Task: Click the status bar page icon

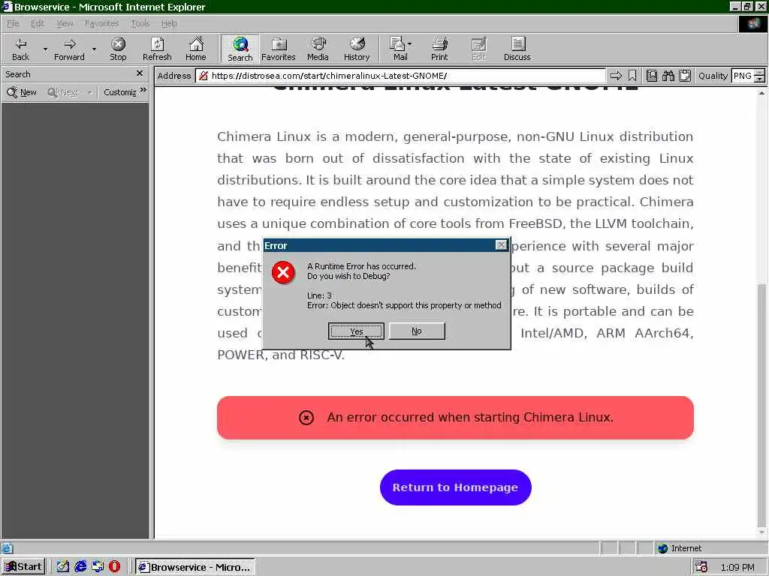Action: (x=7, y=548)
